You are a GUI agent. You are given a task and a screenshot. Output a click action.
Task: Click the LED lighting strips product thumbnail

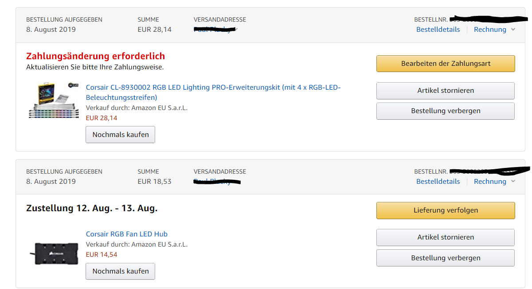click(x=54, y=101)
